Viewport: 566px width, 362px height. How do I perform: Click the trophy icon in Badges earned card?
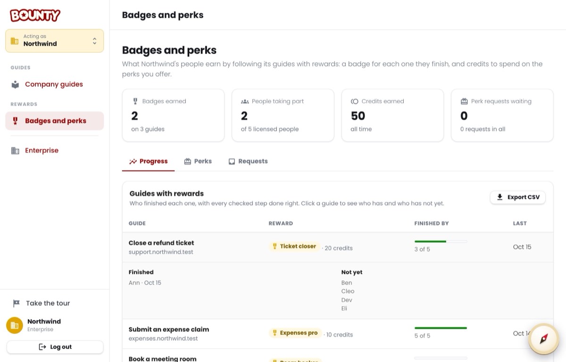coord(135,101)
